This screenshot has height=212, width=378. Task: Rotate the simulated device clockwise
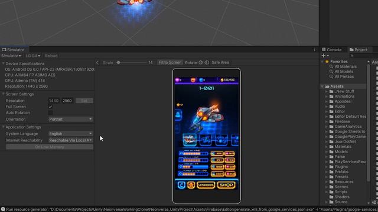201,62
